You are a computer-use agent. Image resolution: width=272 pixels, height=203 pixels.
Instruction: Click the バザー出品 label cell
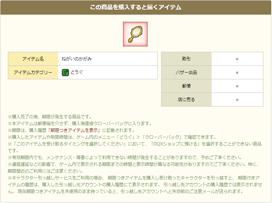(x=187, y=72)
